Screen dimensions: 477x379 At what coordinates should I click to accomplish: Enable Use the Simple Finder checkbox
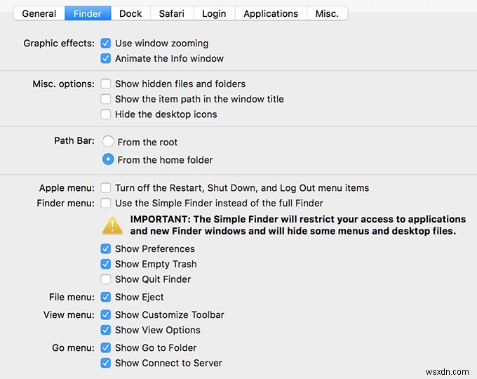pos(106,204)
